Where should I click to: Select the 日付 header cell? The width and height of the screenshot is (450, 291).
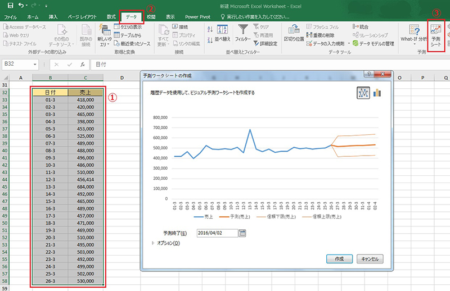click(x=50, y=92)
